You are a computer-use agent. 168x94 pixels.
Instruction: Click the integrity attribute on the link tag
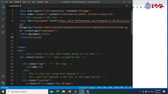(x=26, y=27)
